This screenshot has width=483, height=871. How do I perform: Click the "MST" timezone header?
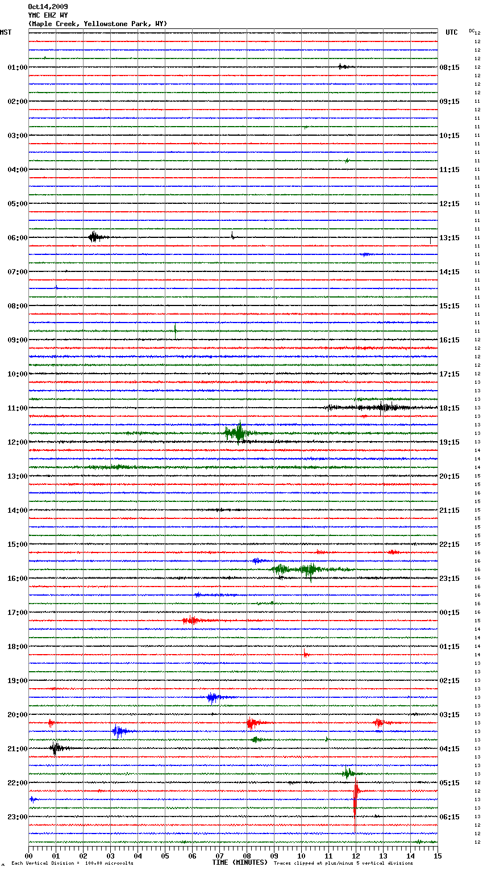[x=6, y=32]
